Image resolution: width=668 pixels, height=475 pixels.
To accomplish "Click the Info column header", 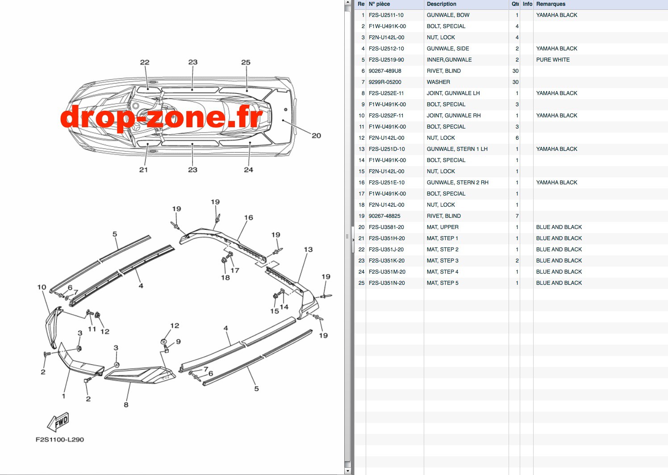I will [x=527, y=4].
